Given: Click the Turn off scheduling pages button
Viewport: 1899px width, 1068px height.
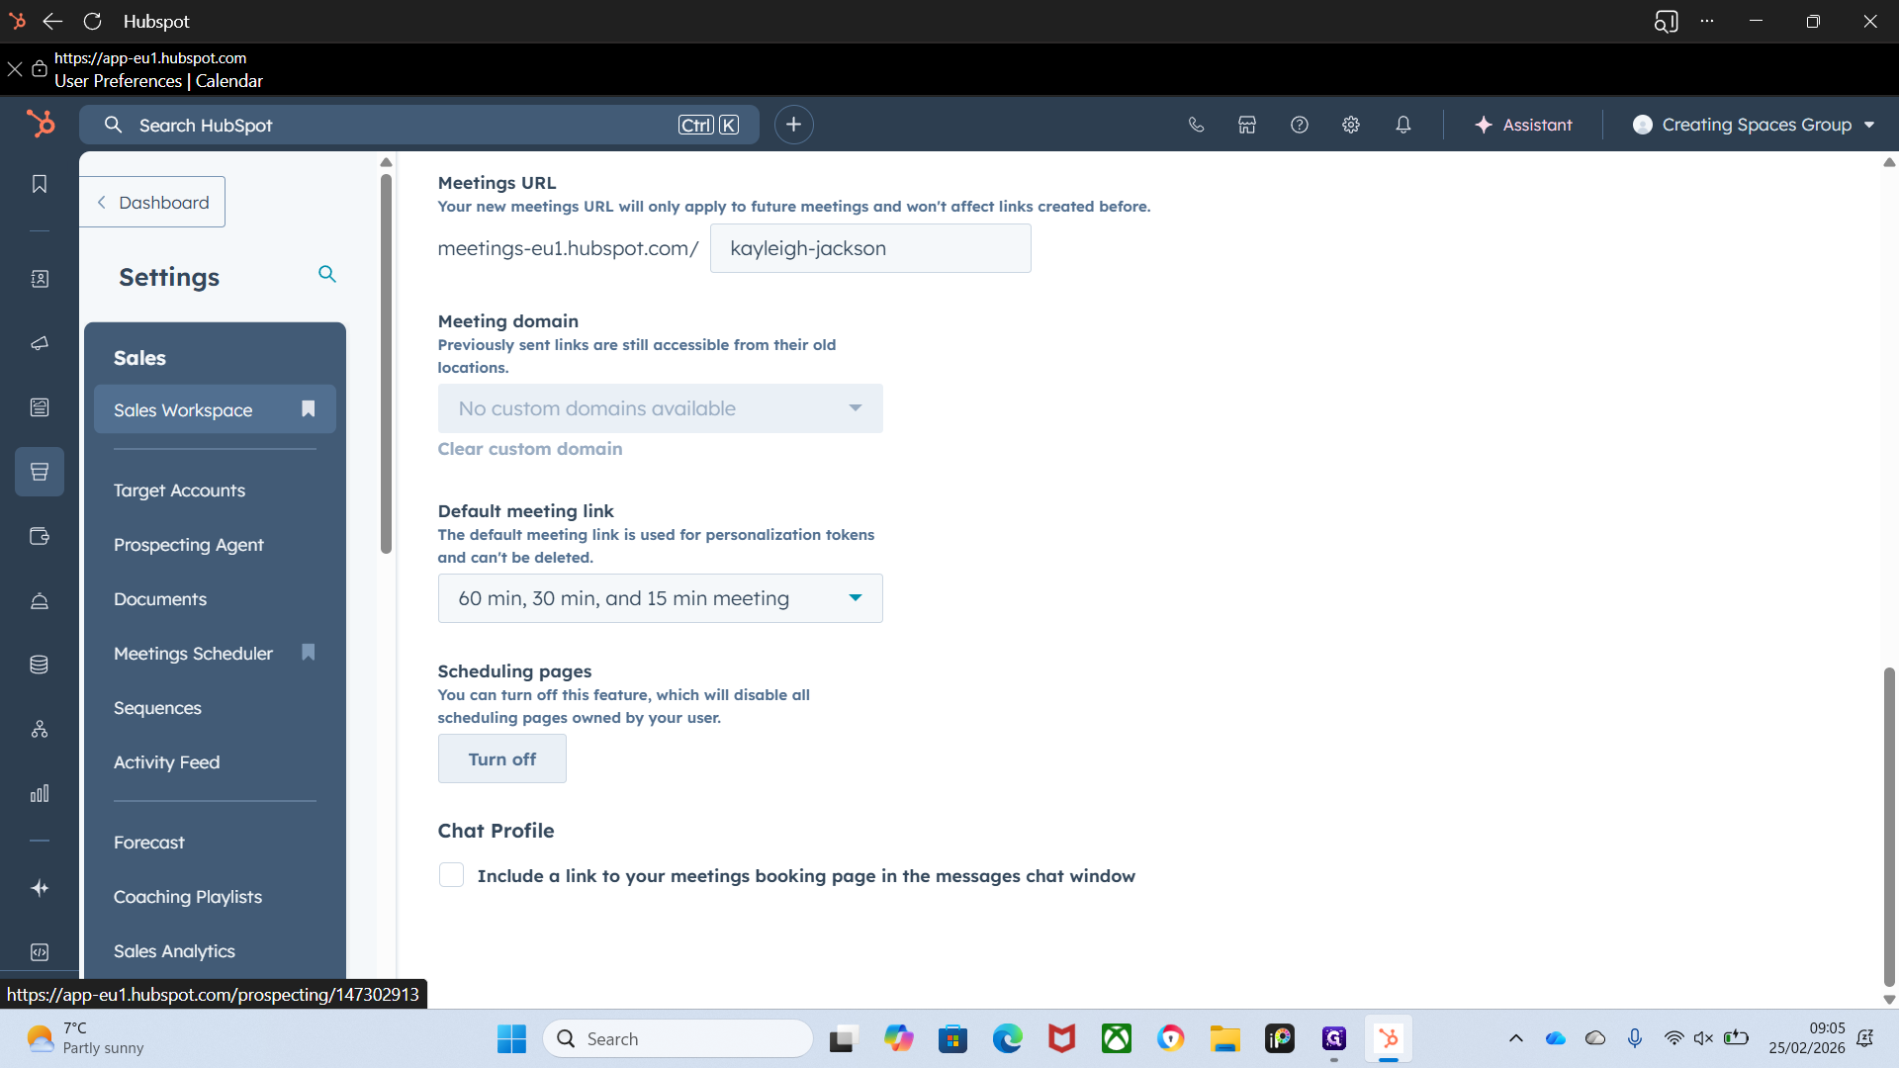Looking at the screenshot, I should (501, 758).
